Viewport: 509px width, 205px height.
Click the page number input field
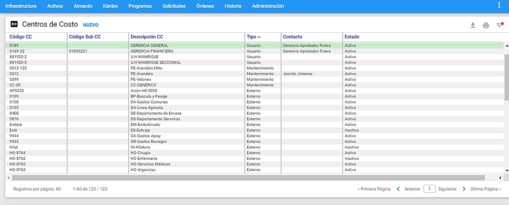(429, 189)
